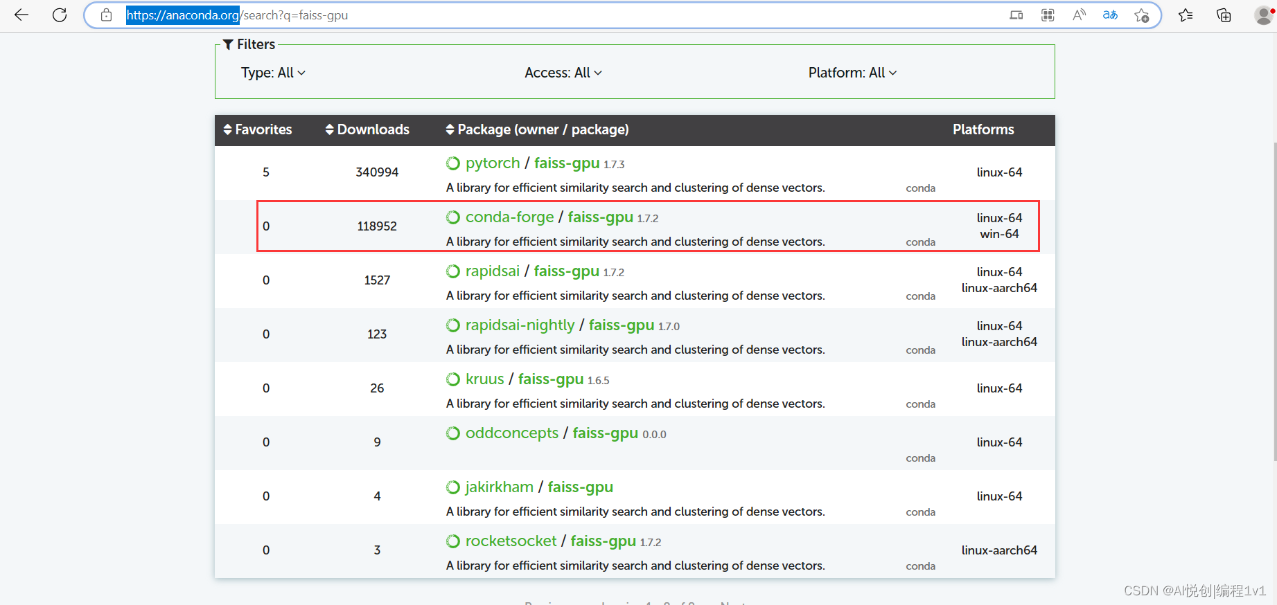Viewport: 1277px width, 605px height.
Task: Open the conda-forge owner link
Action: click(509, 217)
